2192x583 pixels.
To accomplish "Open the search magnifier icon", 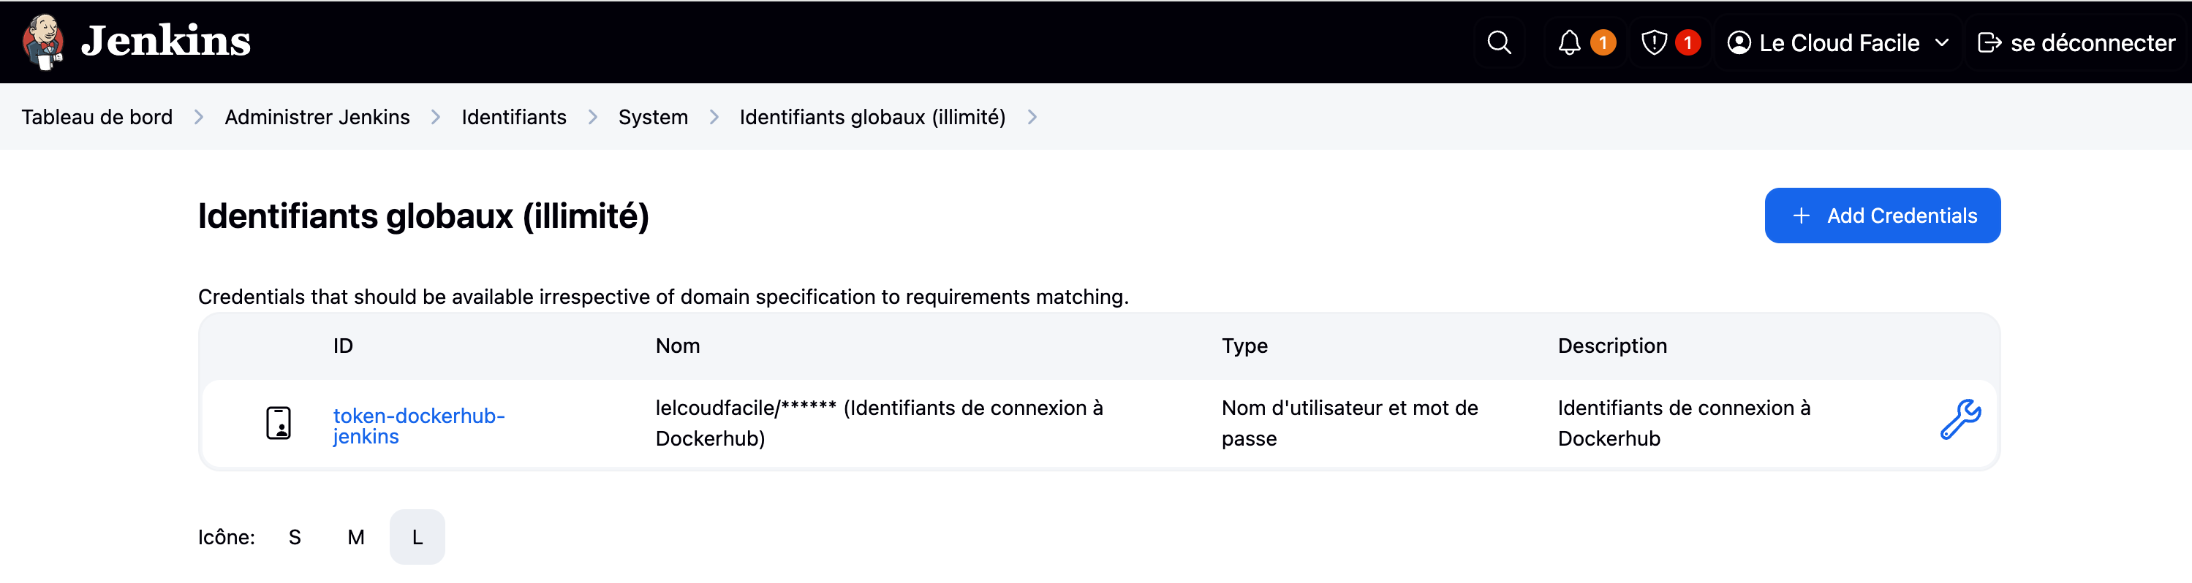I will [1498, 42].
